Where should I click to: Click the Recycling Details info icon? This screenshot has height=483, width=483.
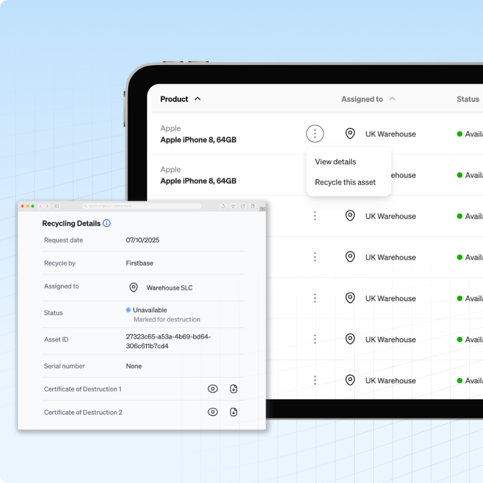pos(107,223)
